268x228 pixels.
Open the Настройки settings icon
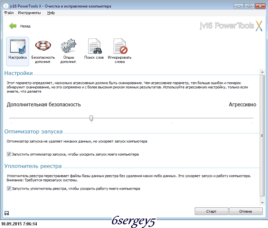18,51
